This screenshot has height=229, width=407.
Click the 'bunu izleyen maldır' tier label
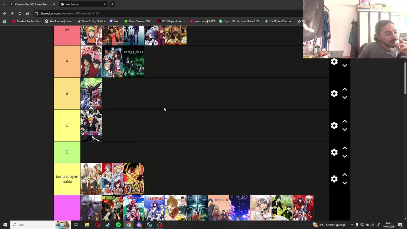(67, 179)
